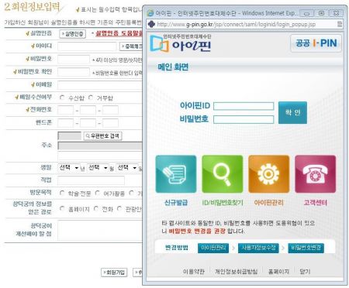Focus the first 전화번호 box
The image size is (349, 288).
(x=66, y=110)
